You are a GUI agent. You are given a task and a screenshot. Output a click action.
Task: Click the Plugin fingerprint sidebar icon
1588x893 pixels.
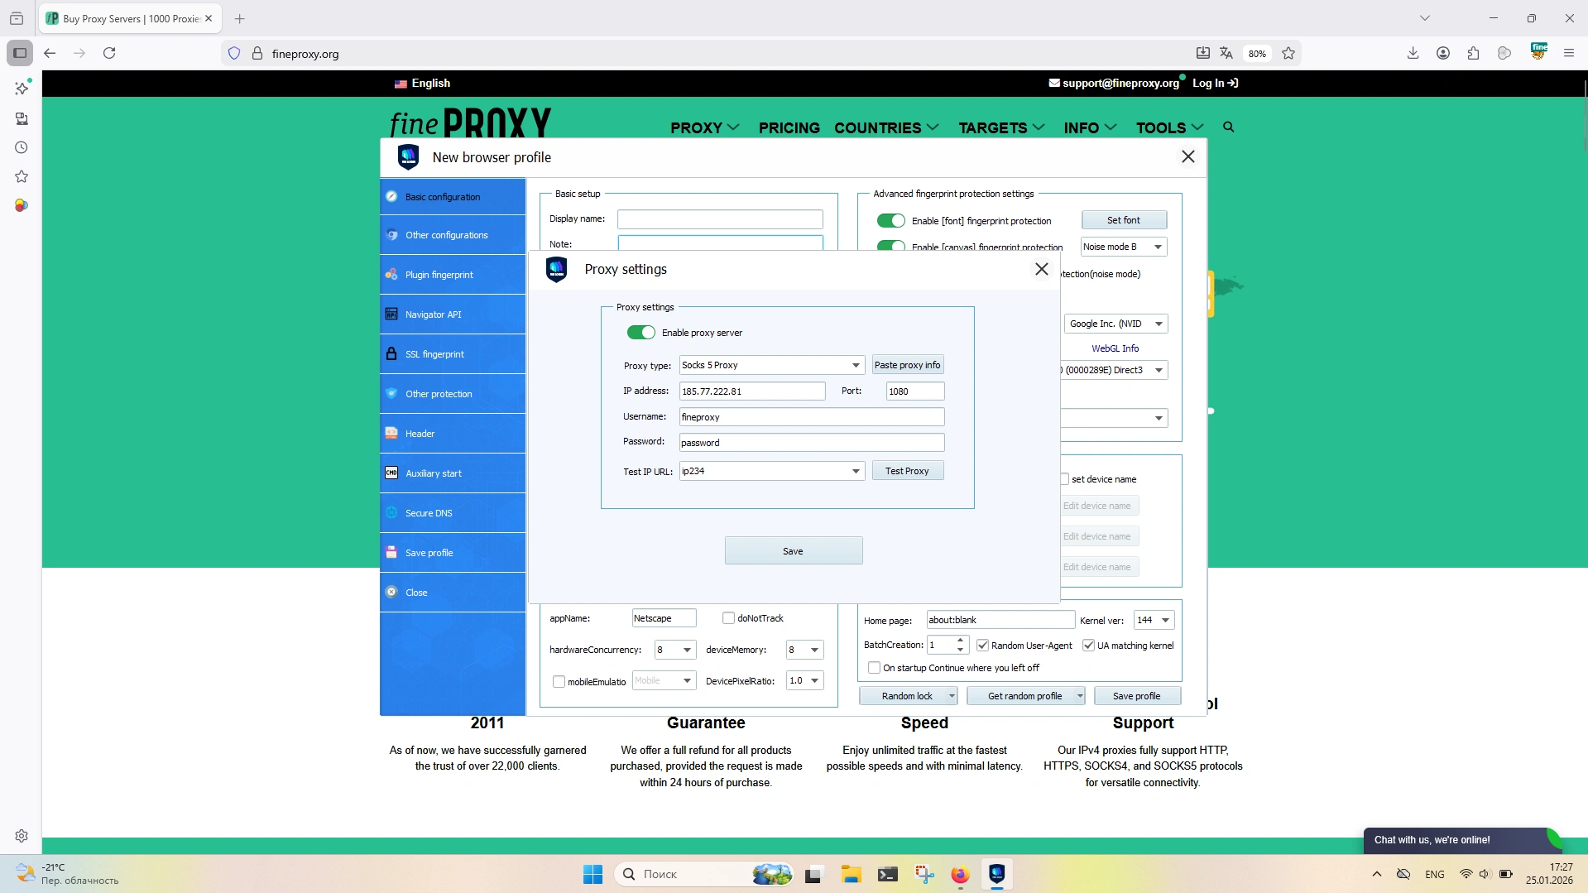(x=391, y=275)
